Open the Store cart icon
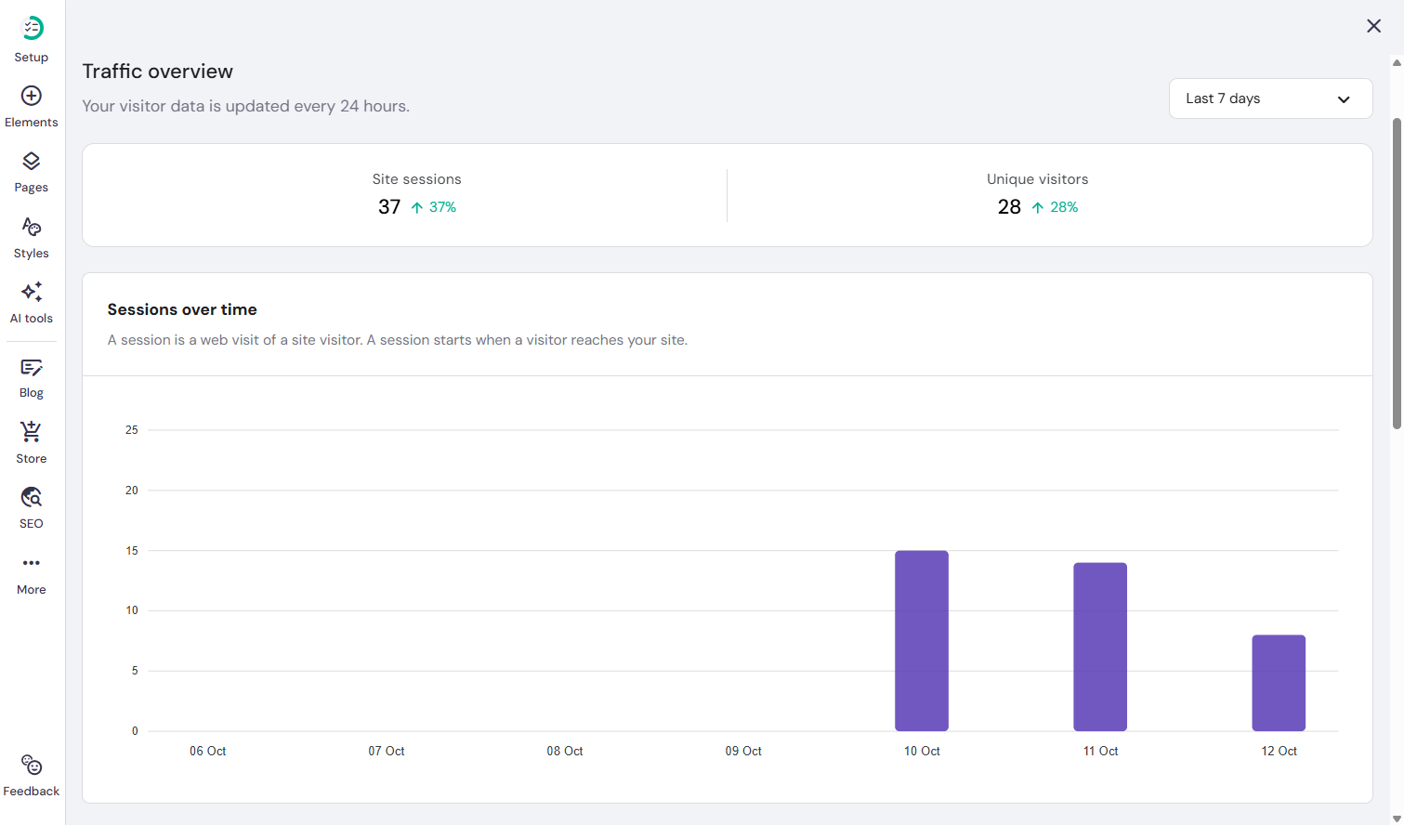This screenshot has height=825, width=1404. (x=32, y=432)
